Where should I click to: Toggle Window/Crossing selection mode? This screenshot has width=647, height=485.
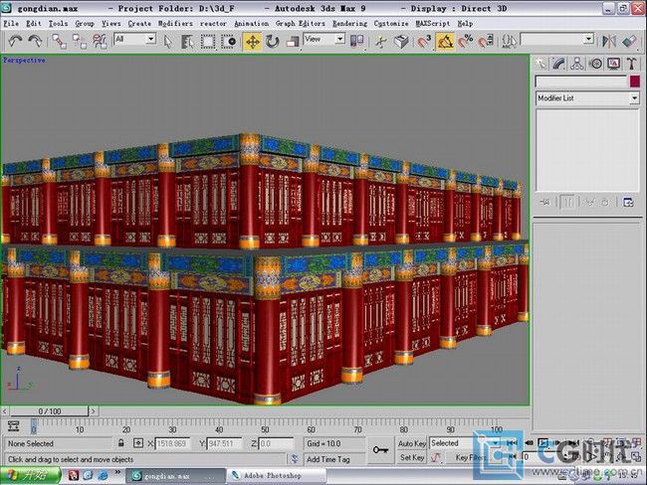[228, 41]
